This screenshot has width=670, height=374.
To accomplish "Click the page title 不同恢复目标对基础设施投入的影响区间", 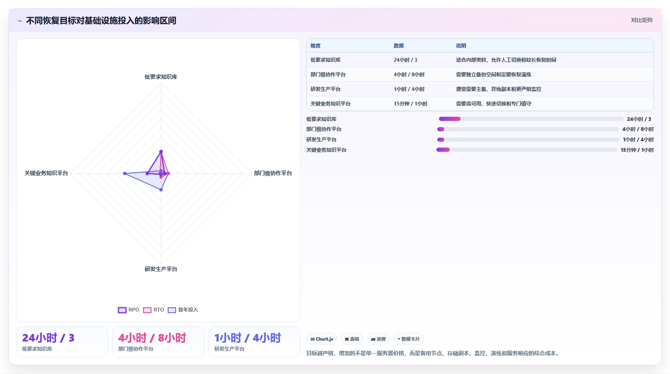I will point(101,20).
